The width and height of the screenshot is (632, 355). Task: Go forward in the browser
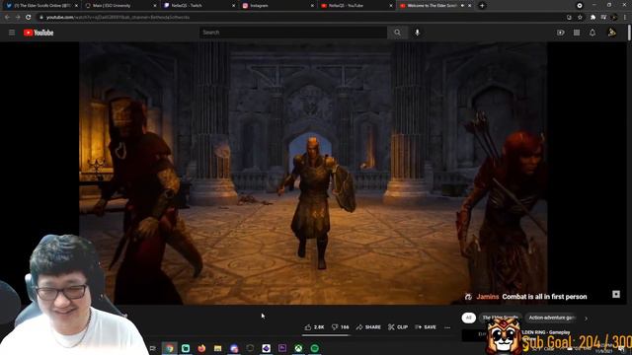click(18, 18)
